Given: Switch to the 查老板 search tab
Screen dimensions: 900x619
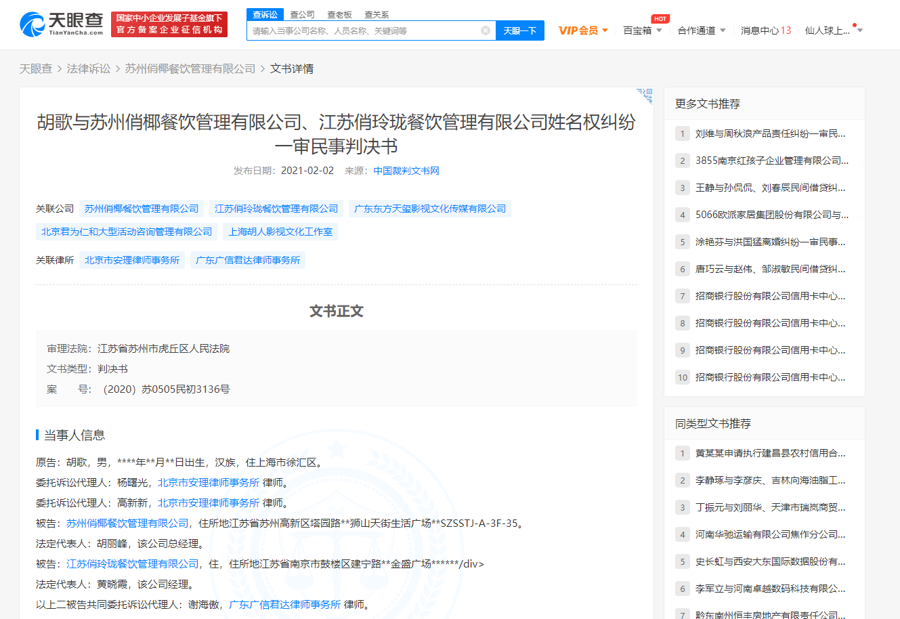Looking at the screenshot, I should pyautogui.click(x=339, y=14).
